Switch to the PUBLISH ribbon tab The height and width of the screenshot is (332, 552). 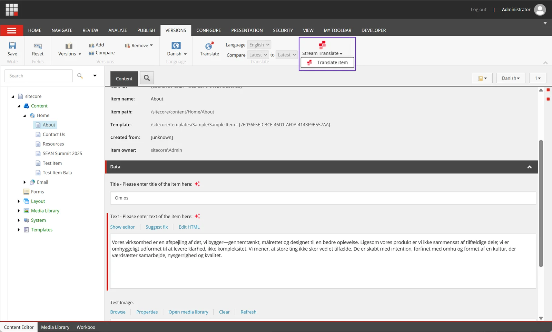click(146, 30)
